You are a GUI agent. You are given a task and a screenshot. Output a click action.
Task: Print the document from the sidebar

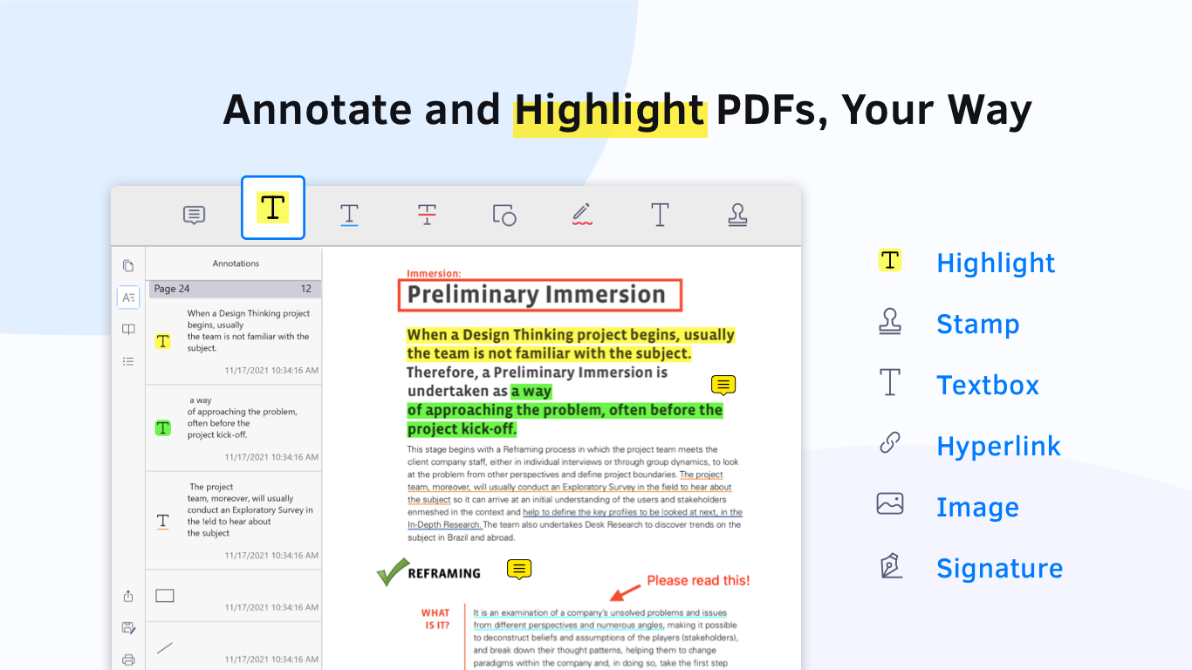point(128,660)
